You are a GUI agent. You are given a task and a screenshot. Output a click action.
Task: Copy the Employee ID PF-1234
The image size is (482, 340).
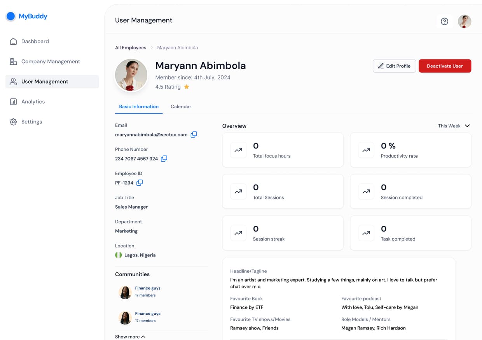pos(140,183)
